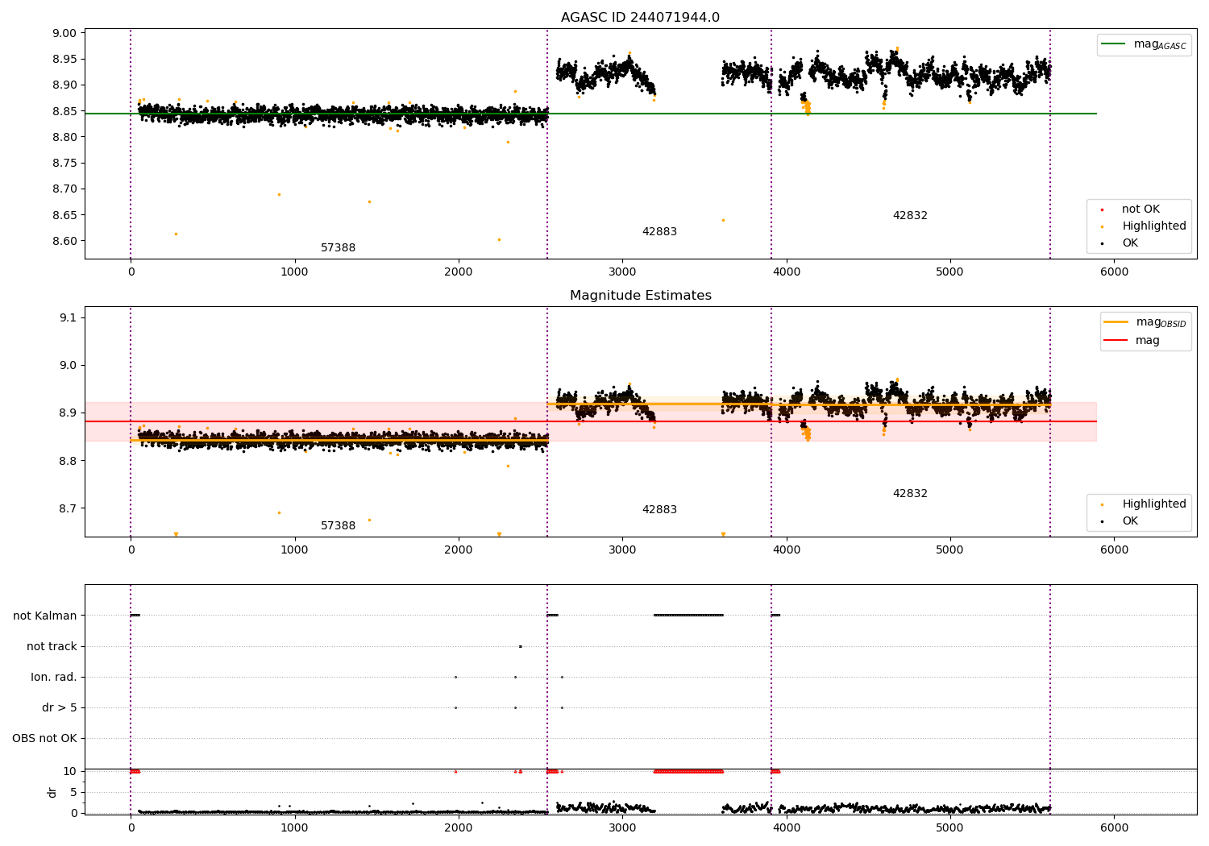Click the 4000 x-tick under the middle plot
This screenshot has height=846, width=1209.
point(787,550)
